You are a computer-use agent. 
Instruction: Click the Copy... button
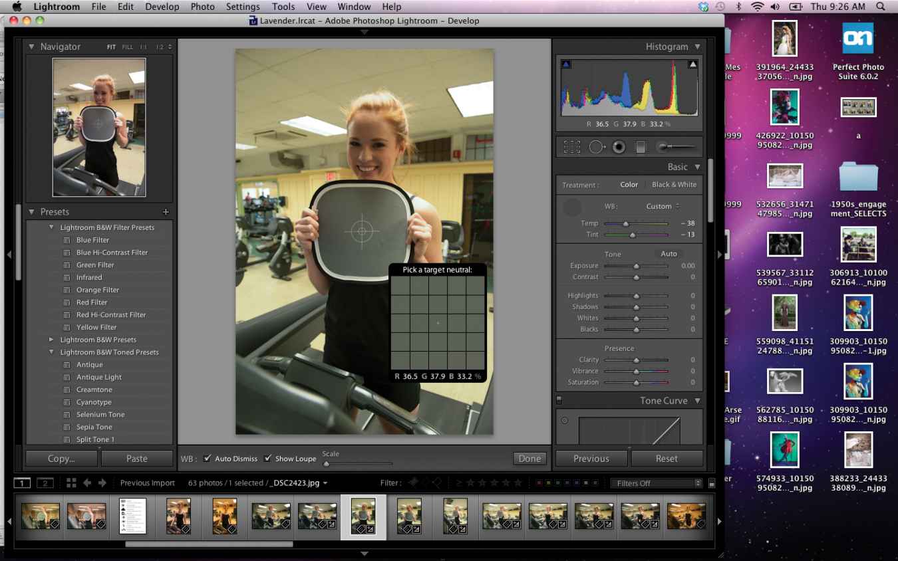pos(61,459)
